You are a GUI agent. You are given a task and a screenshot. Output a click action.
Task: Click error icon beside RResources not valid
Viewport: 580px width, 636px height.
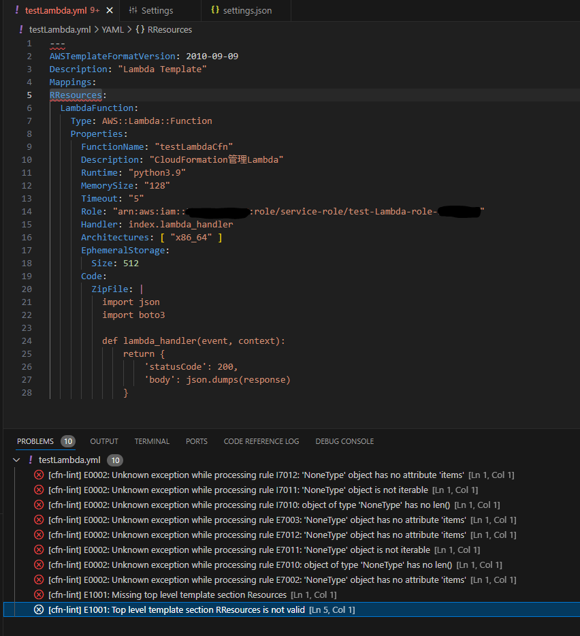[39, 609]
